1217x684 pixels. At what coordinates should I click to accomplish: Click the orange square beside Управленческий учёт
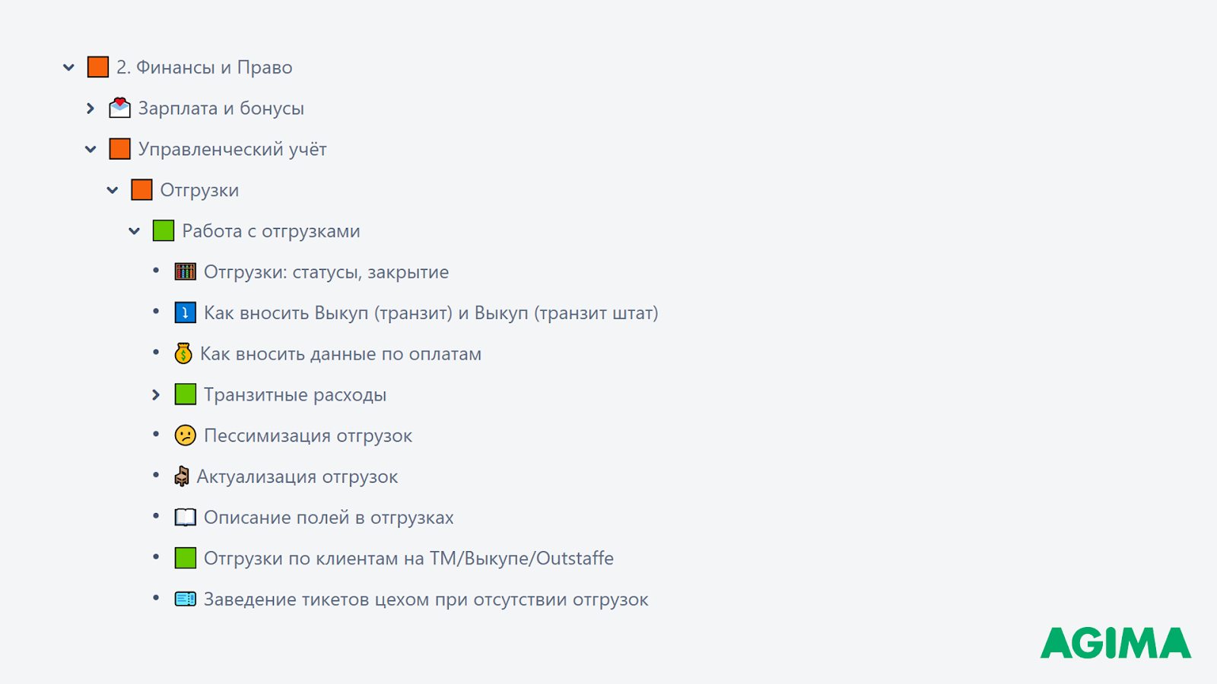[119, 149]
